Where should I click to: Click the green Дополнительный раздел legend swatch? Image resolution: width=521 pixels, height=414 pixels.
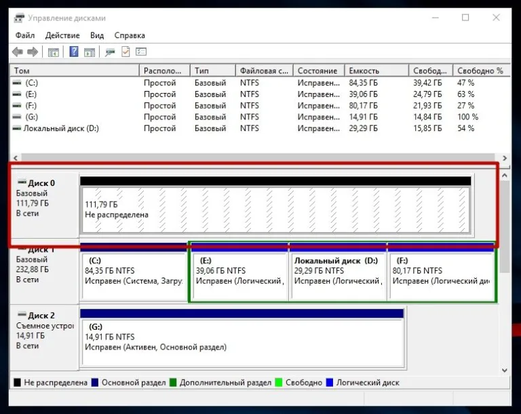pos(172,382)
